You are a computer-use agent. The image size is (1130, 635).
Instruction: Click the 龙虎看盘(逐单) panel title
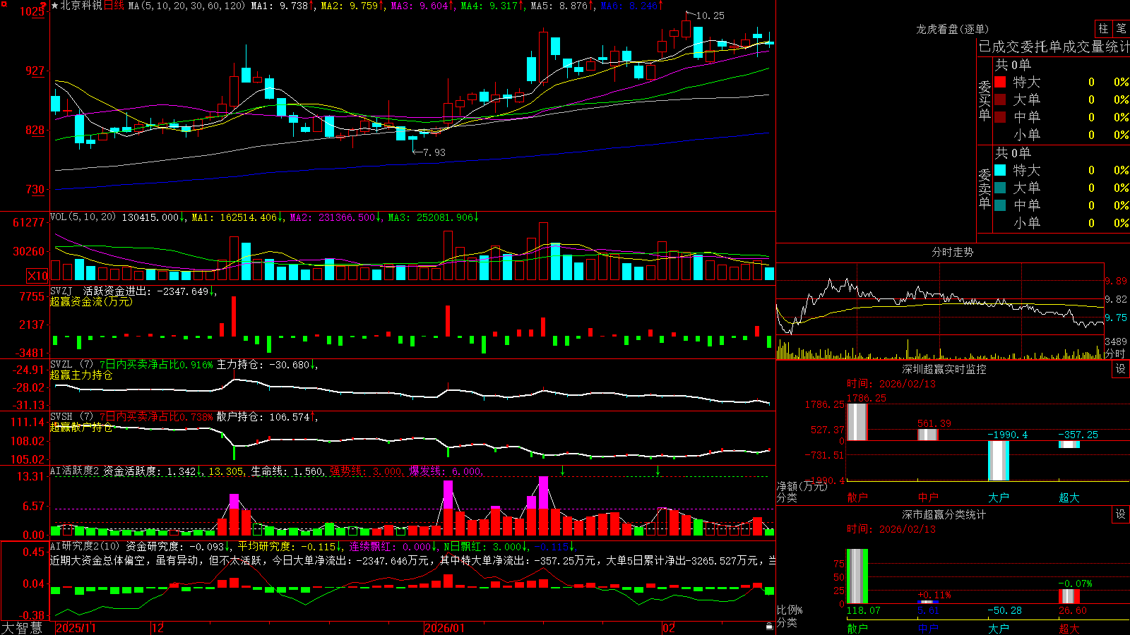tap(952, 29)
